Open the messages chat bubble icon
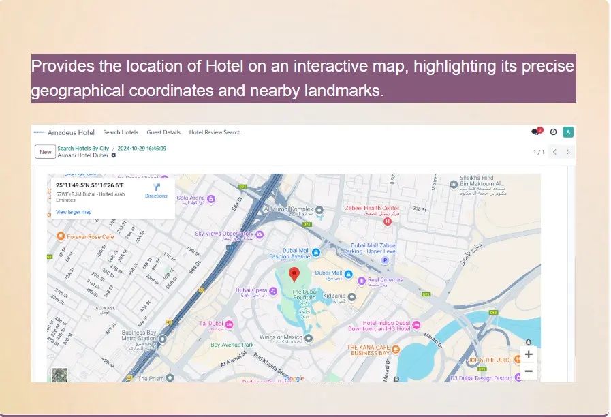 click(x=536, y=132)
